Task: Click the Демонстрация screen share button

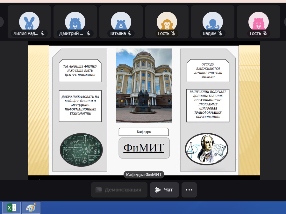Action: 119,190
